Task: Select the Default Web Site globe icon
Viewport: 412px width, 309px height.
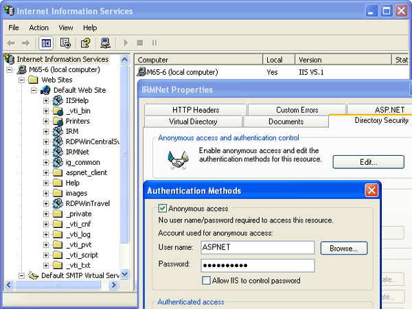Action: coord(45,90)
